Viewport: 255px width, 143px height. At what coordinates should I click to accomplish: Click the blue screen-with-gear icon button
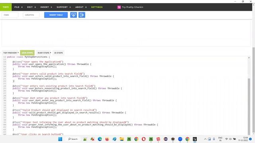[x=73, y=15]
